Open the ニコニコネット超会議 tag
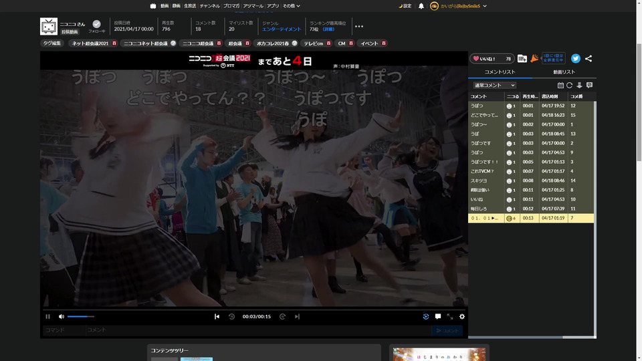This screenshot has height=361, width=642. (146, 43)
